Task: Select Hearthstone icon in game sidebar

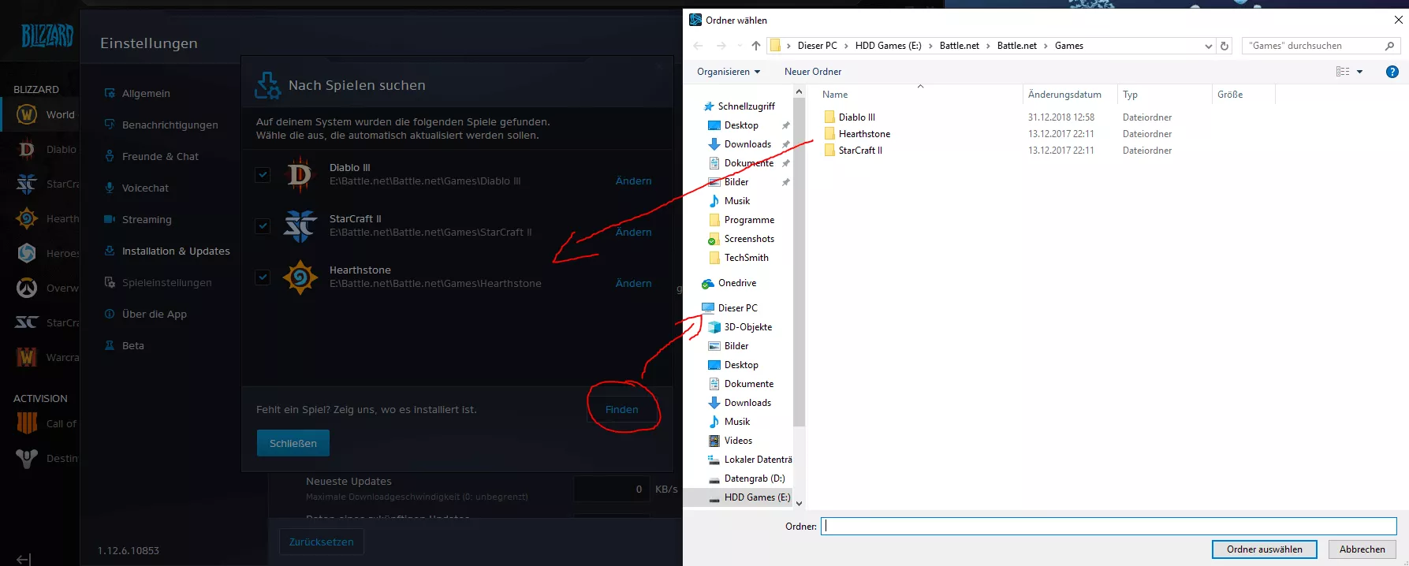Action: point(27,218)
